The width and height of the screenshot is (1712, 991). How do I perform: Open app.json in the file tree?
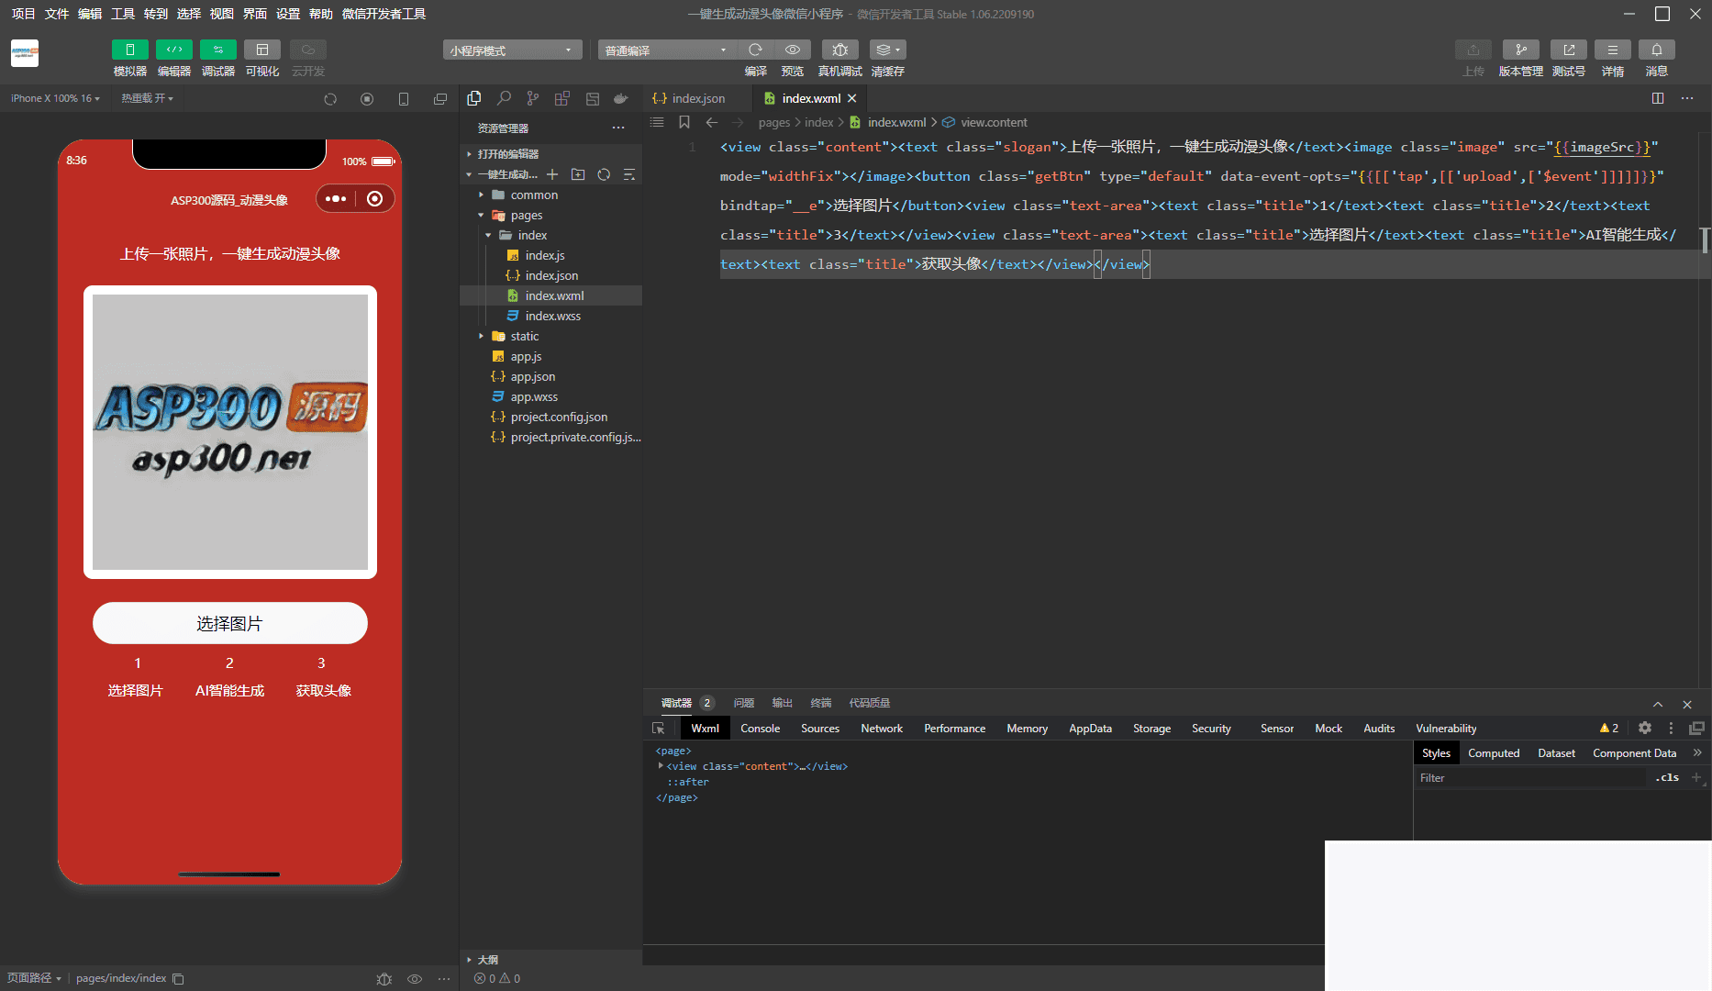click(532, 376)
